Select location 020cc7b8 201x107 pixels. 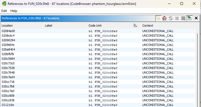[8, 86]
